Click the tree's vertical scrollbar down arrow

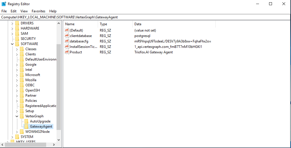click(59, 140)
